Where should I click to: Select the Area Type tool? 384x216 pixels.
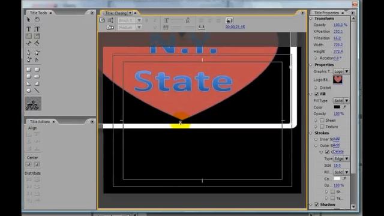click(28, 36)
